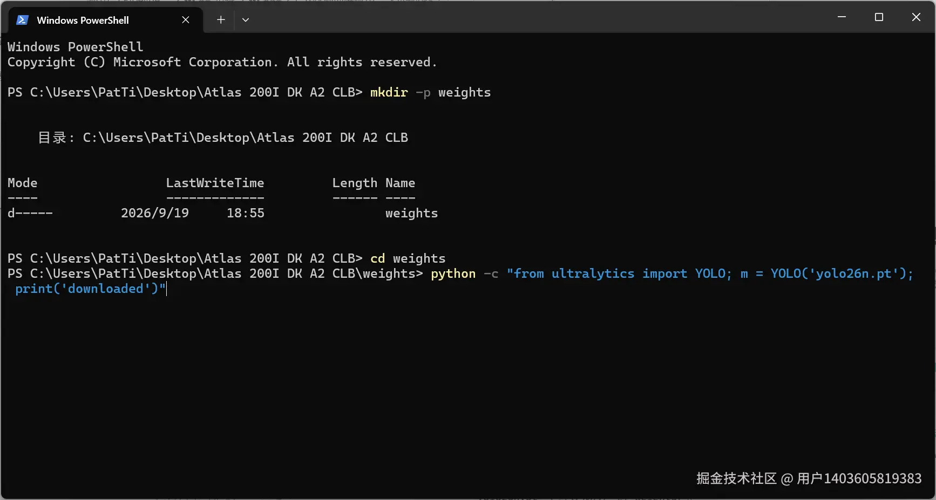Select the Windows PowerShell tab

point(106,20)
